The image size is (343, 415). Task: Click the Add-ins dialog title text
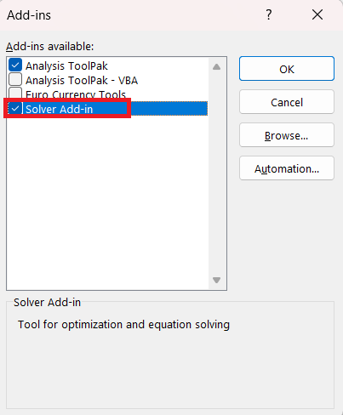(29, 15)
